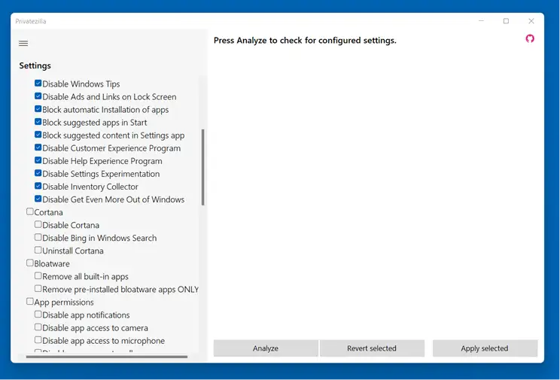Check Remove all built-in apps
560x380 pixels.
pyautogui.click(x=38, y=276)
